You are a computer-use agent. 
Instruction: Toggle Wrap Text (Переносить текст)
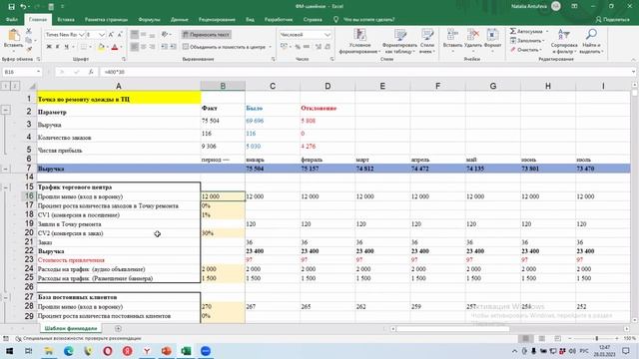pyautogui.click(x=207, y=35)
